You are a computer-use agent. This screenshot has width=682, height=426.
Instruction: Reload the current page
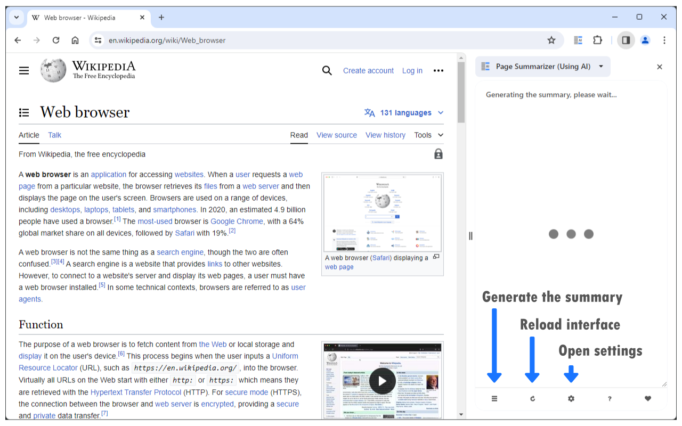pyautogui.click(x=56, y=40)
